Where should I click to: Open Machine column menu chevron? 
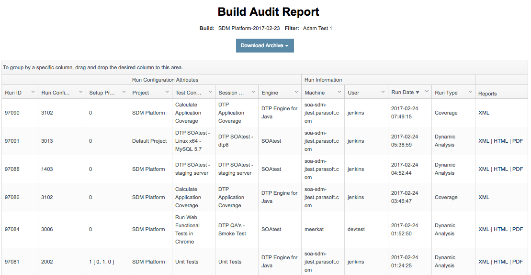click(x=339, y=92)
